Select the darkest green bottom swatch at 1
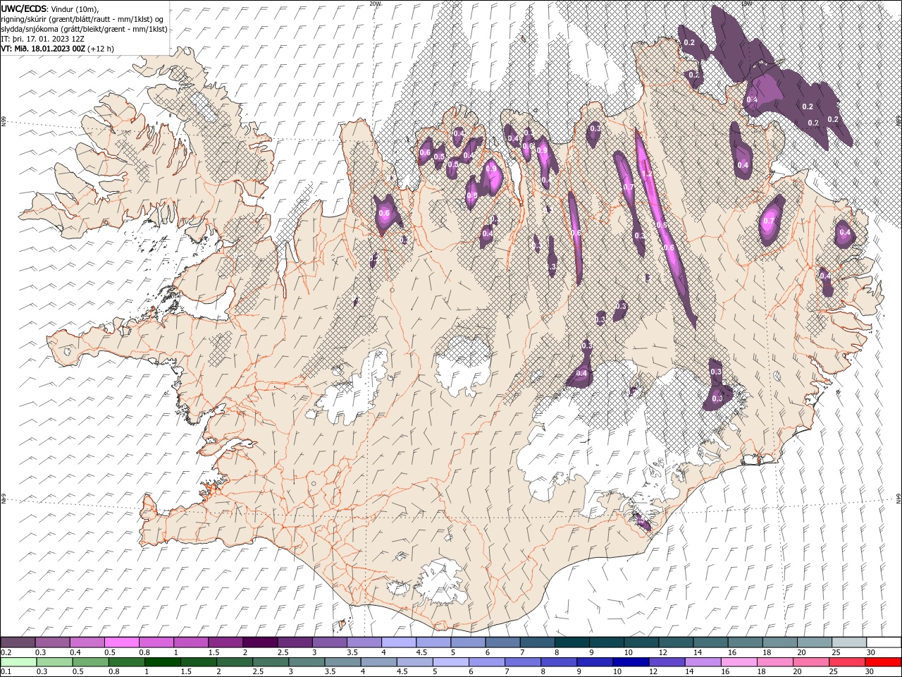Screen dimensions: 902x677 (163, 661)
